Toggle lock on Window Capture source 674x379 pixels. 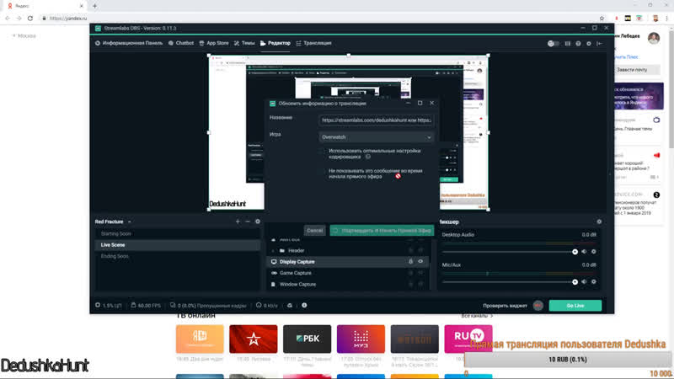pyautogui.click(x=410, y=285)
